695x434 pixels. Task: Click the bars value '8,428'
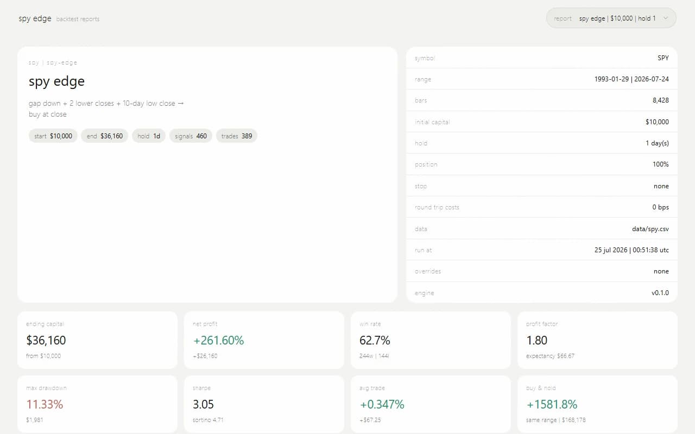[x=661, y=100]
